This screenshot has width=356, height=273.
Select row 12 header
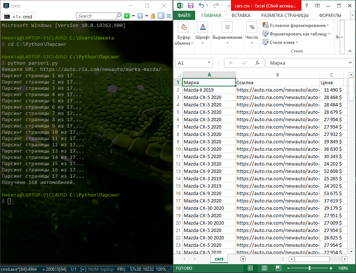[x=178, y=164]
